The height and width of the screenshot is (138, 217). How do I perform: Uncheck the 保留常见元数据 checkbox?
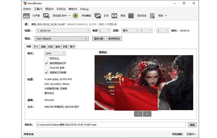pos(46,72)
